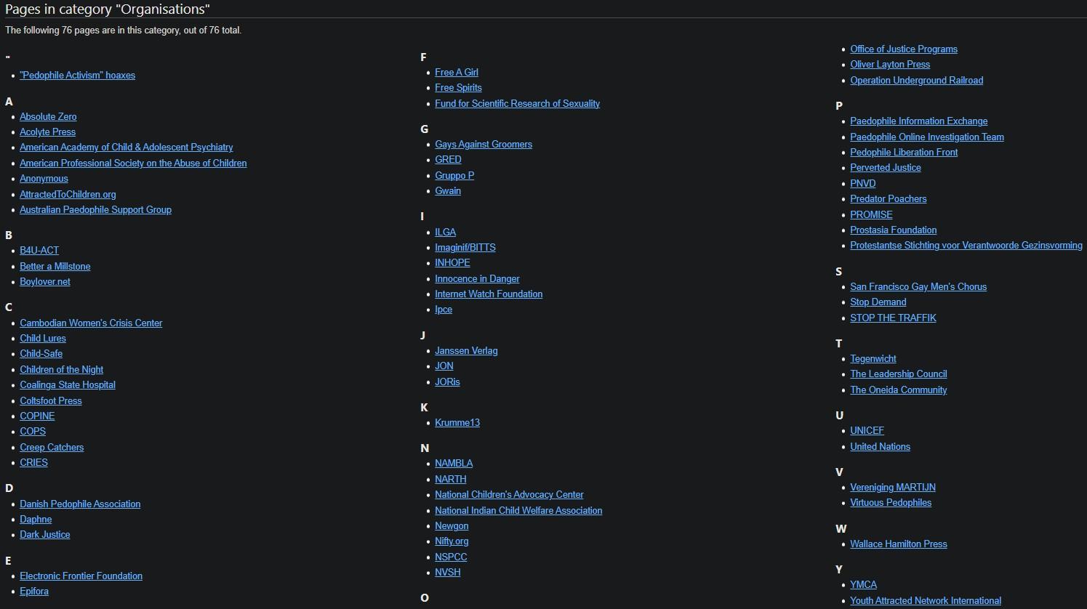Open the COPINE link
The height and width of the screenshot is (609, 1087).
[37, 416]
